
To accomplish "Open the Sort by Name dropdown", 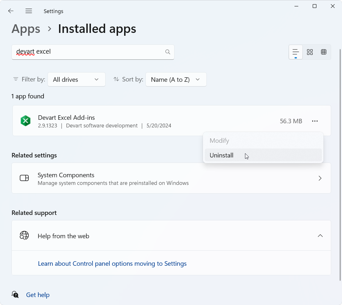I will (x=176, y=80).
